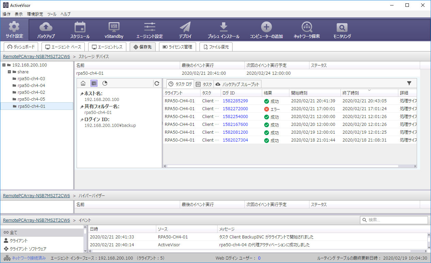Collapse the 192.168.200.100 tree node

[4, 65]
